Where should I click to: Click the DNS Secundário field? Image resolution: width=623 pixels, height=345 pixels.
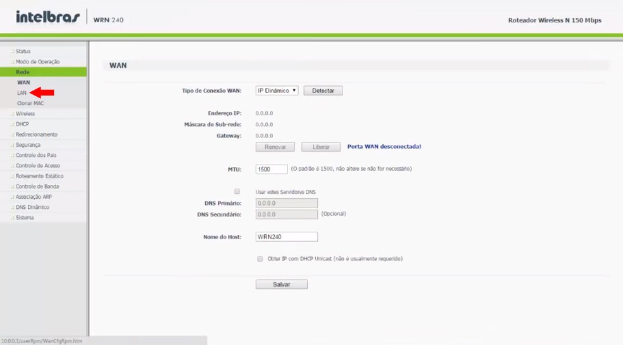pos(286,214)
